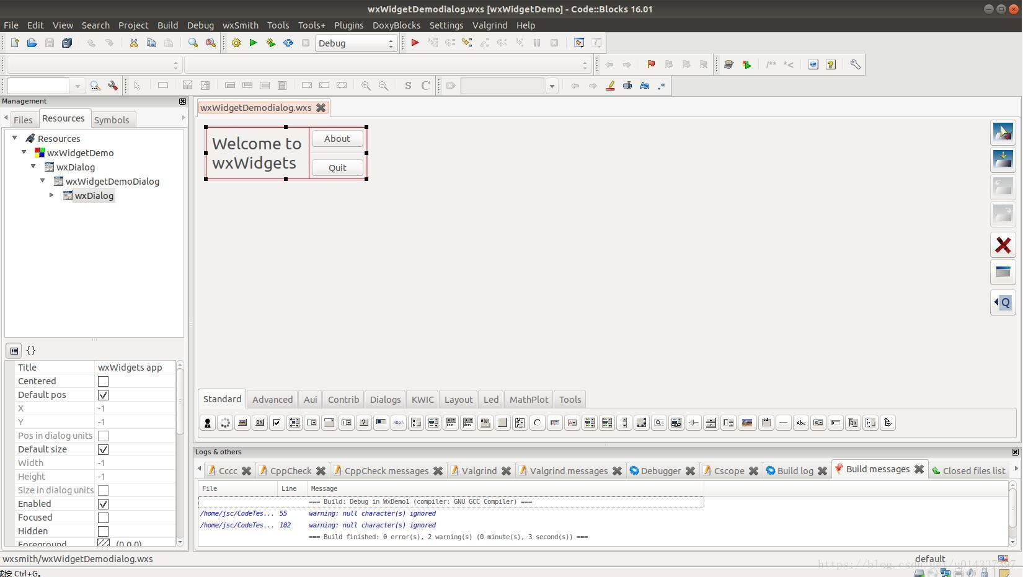Collapse the Resources tree root
Viewport: 1023px width, 577px height.
pyautogui.click(x=15, y=138)
